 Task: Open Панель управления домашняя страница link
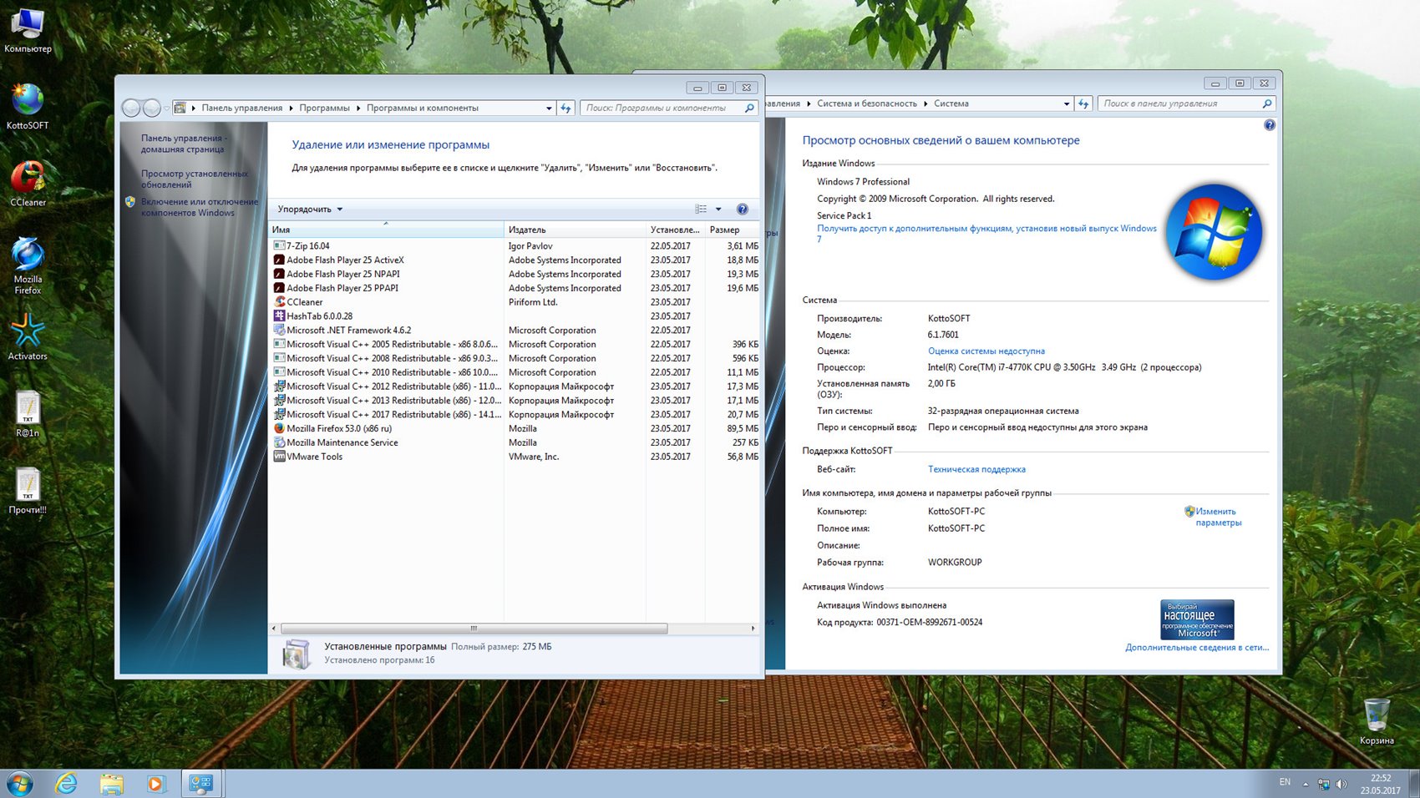(183, 144)
